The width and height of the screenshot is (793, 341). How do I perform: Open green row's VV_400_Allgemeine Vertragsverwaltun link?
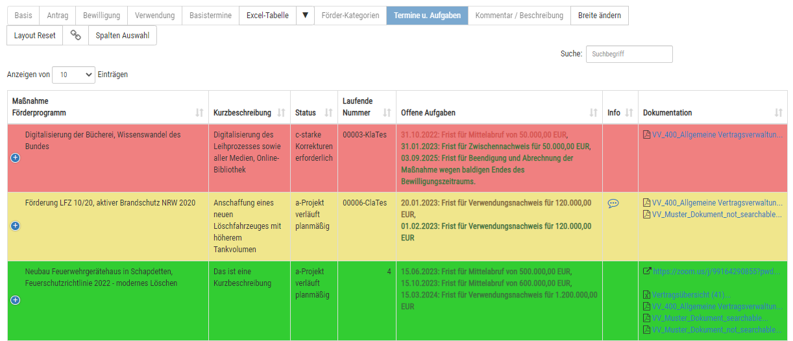(717, 307)
